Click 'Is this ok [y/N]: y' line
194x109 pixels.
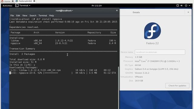coord(22,65)
